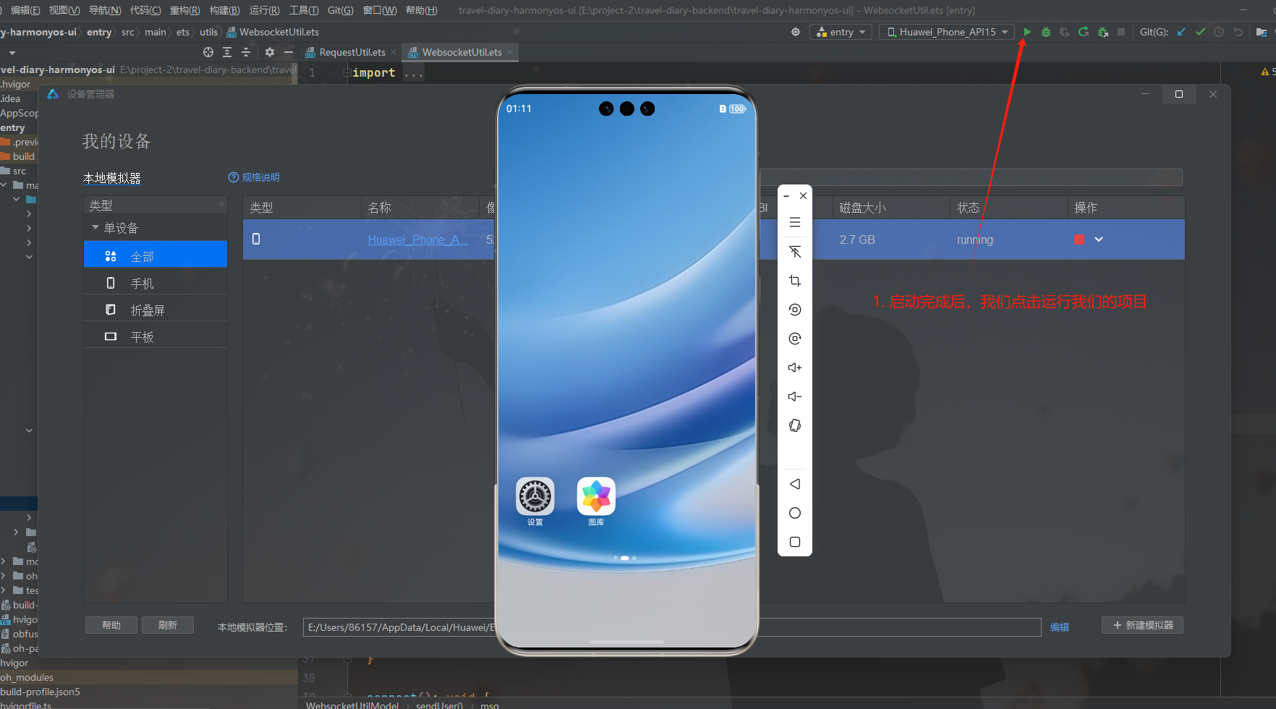Click the emulator always-on-top pin icon

coord(795,252)
